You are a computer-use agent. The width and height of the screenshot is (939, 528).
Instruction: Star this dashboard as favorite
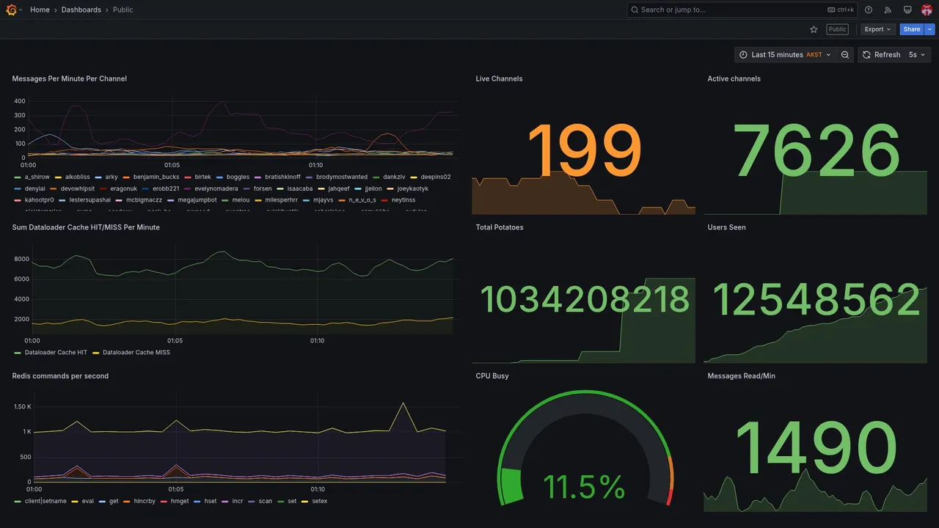point(814,29)
